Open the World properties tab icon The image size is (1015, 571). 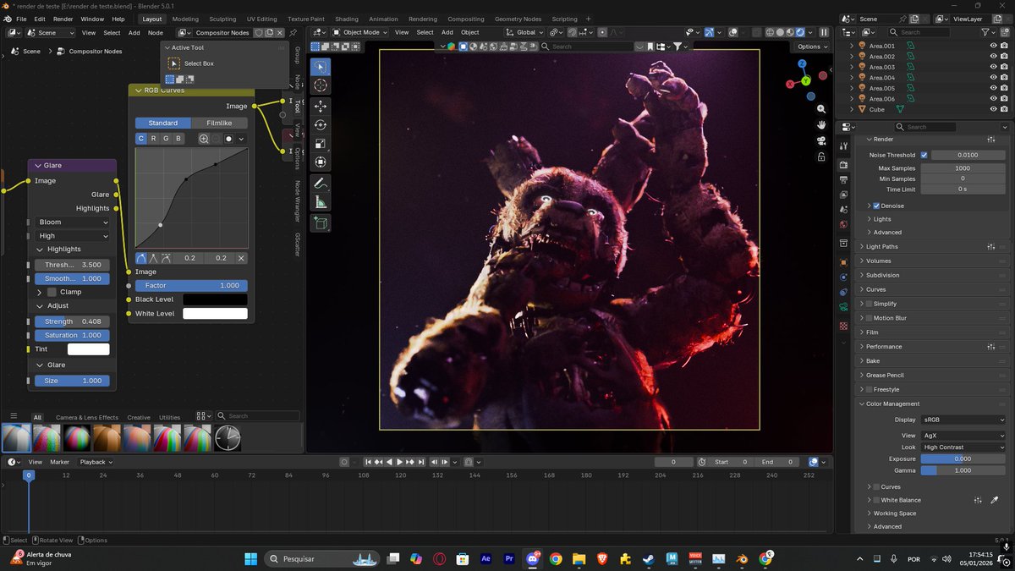click(x=843, y=225)
